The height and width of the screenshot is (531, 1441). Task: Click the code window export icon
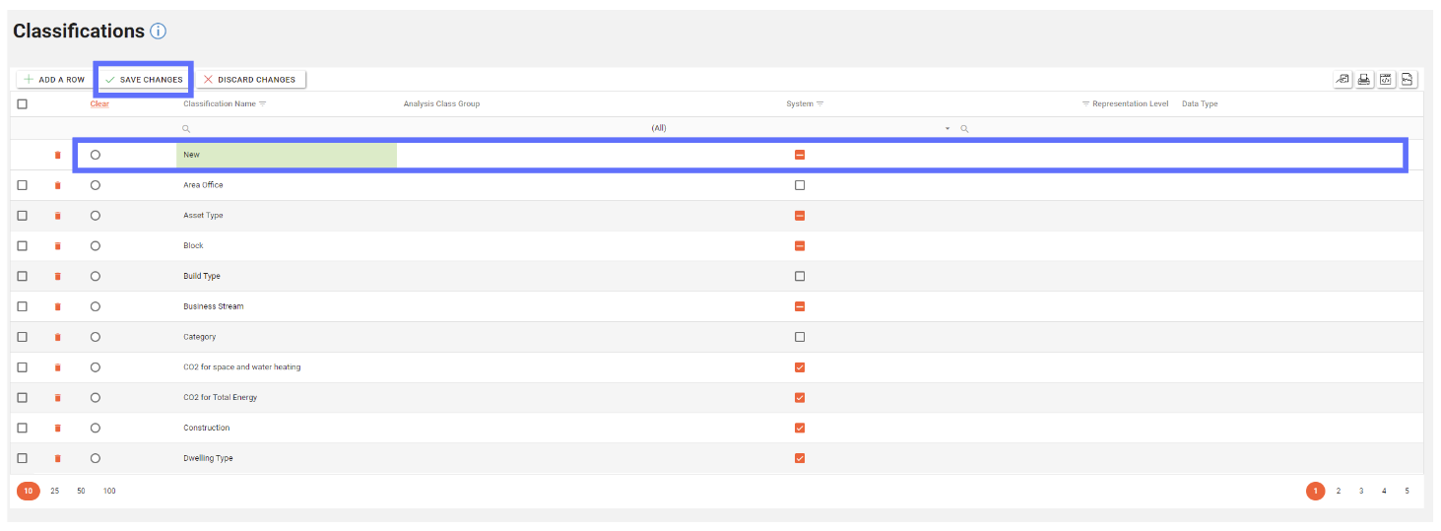(1386, 80)
